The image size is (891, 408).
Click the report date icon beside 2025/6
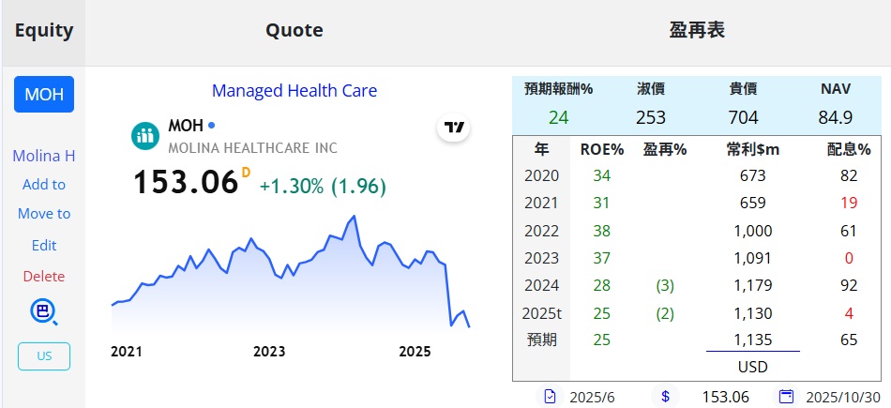[x=550, y=397]
